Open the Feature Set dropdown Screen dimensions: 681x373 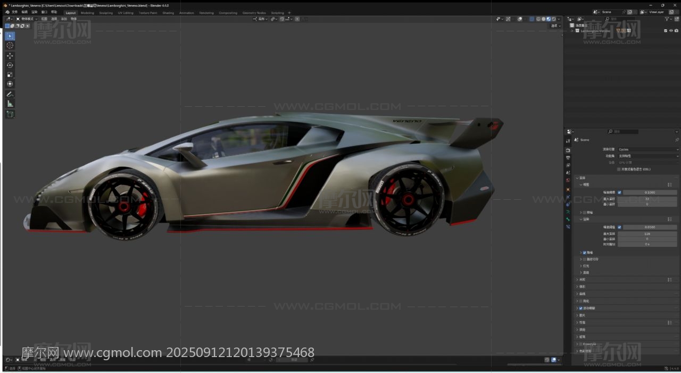tap(648, 156)
